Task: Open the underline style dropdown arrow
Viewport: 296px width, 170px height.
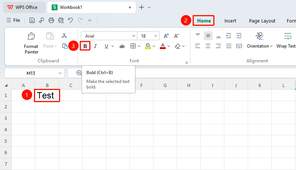Action: [x=113, y=46]
